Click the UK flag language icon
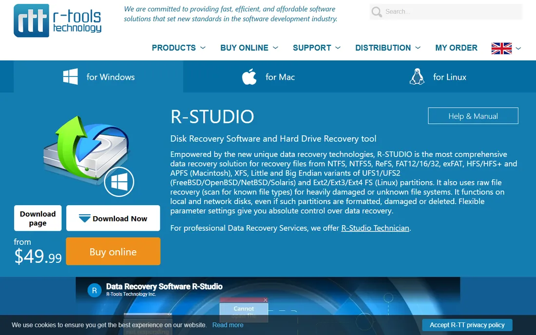Image resolution: width=536 pixels, height=335 pixels. (x=501, y=48)
